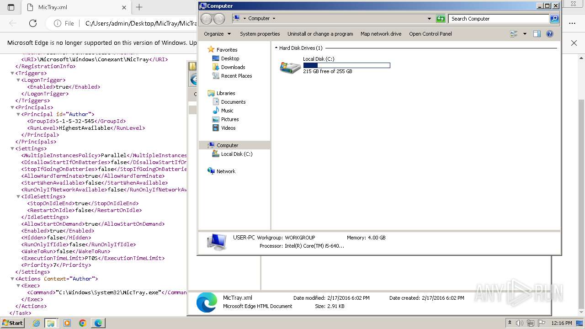Collapse the Principals XML node
This screenshot has width=585, height=329.
(x=12, y=107)
